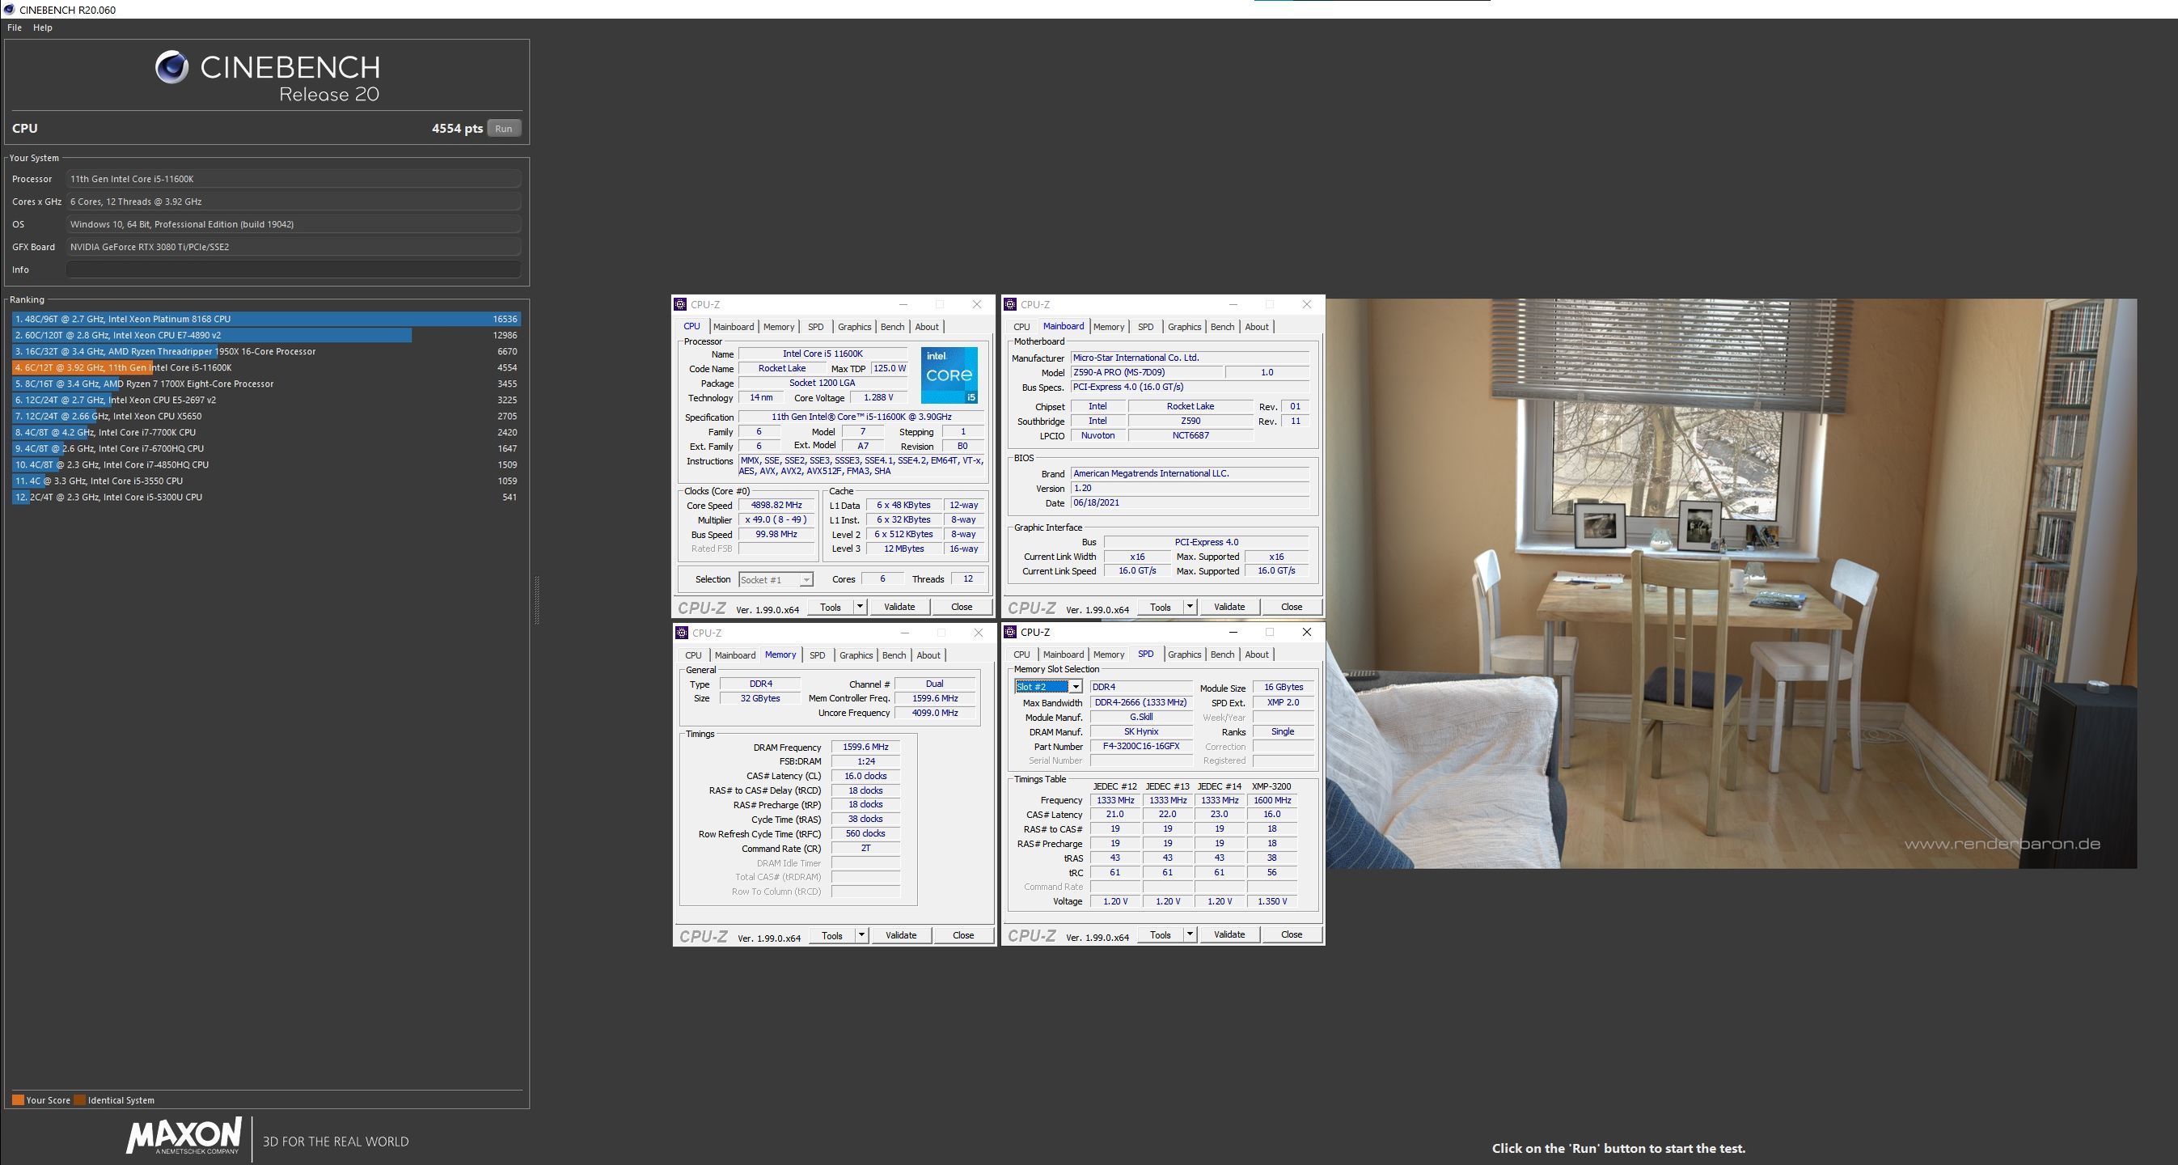Click Validate in the Memory window
2178x1165 pixels.
[900, 935]
